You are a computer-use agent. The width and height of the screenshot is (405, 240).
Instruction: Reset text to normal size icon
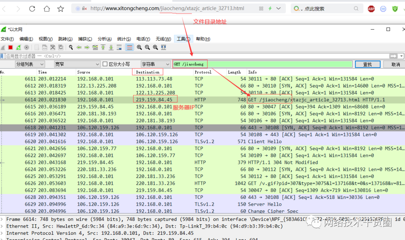coord(155,47)
